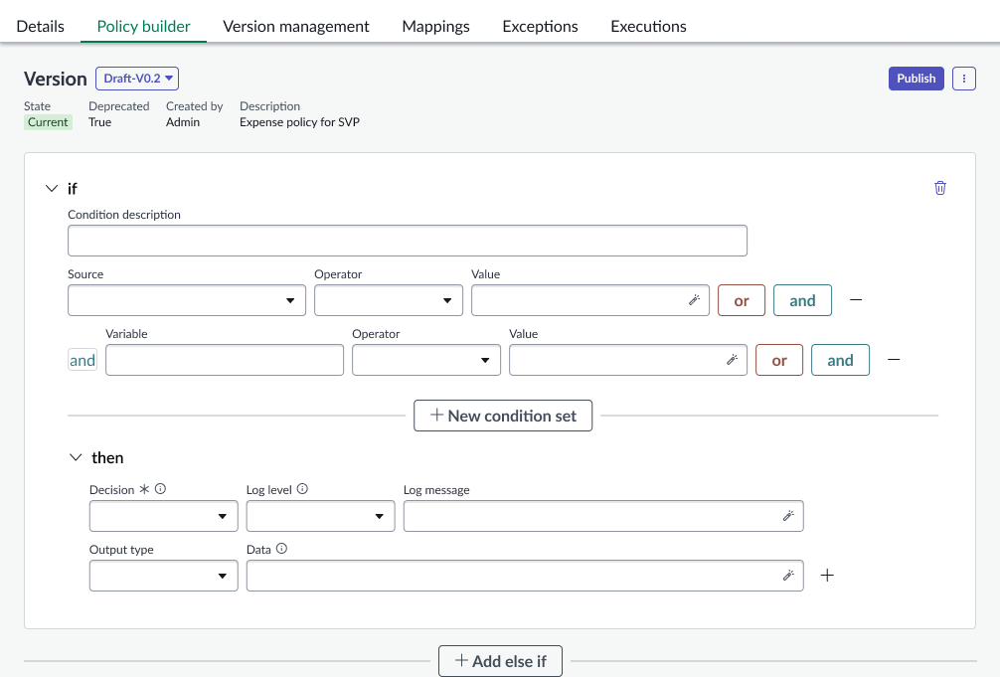
Task: Click the magic wand in Log message field
Action: (x=788, y=516)
